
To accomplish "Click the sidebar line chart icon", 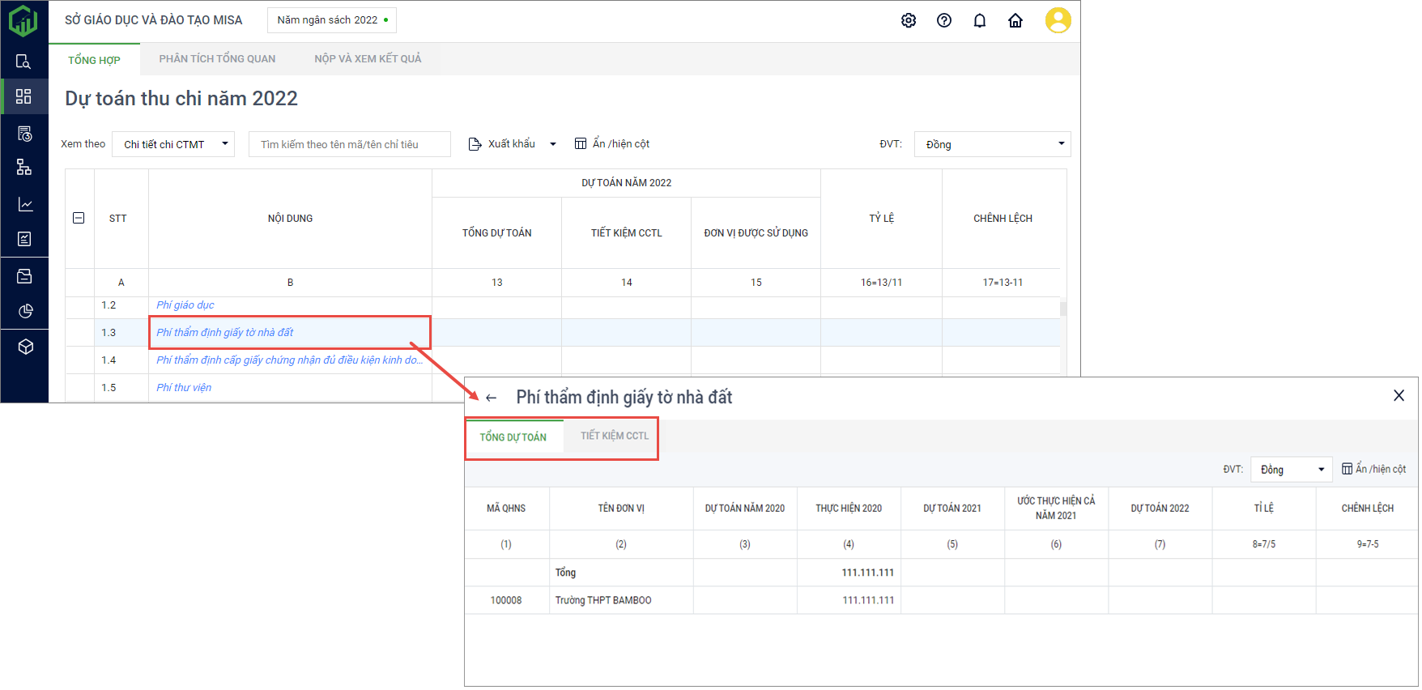I will pos(25,204).
